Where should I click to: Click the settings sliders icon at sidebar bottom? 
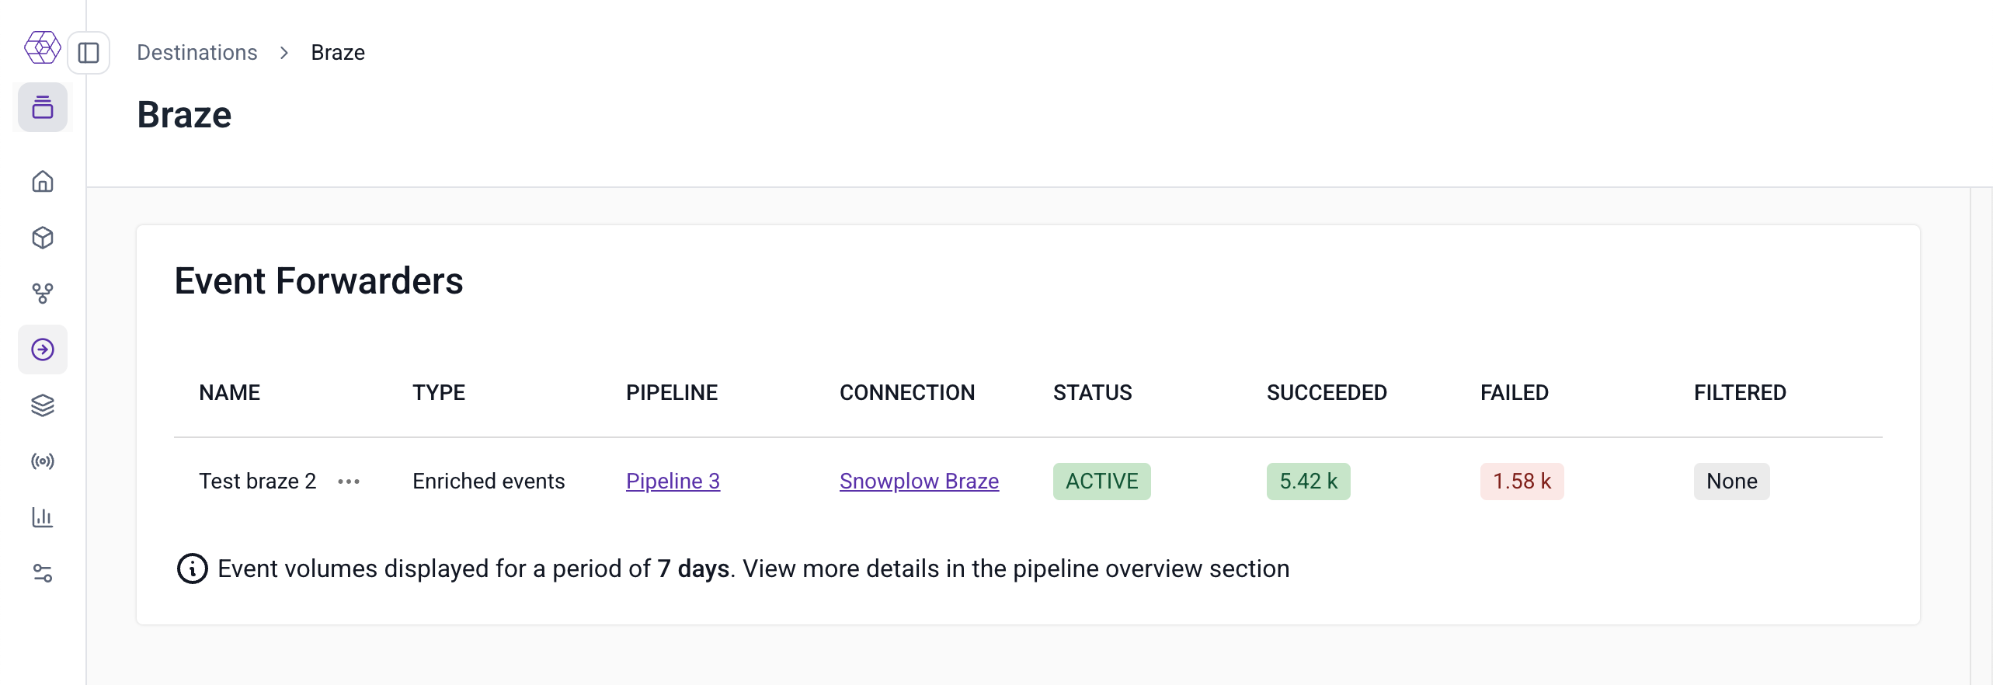(x=42, y=574)
